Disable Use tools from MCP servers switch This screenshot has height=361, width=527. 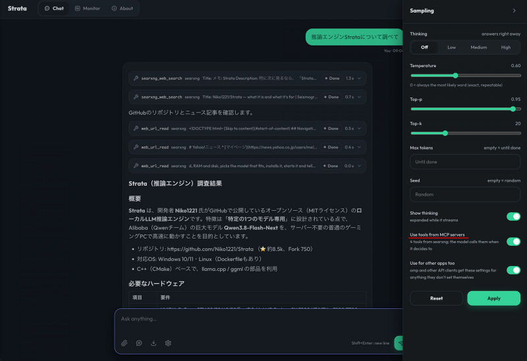[513, 242]
